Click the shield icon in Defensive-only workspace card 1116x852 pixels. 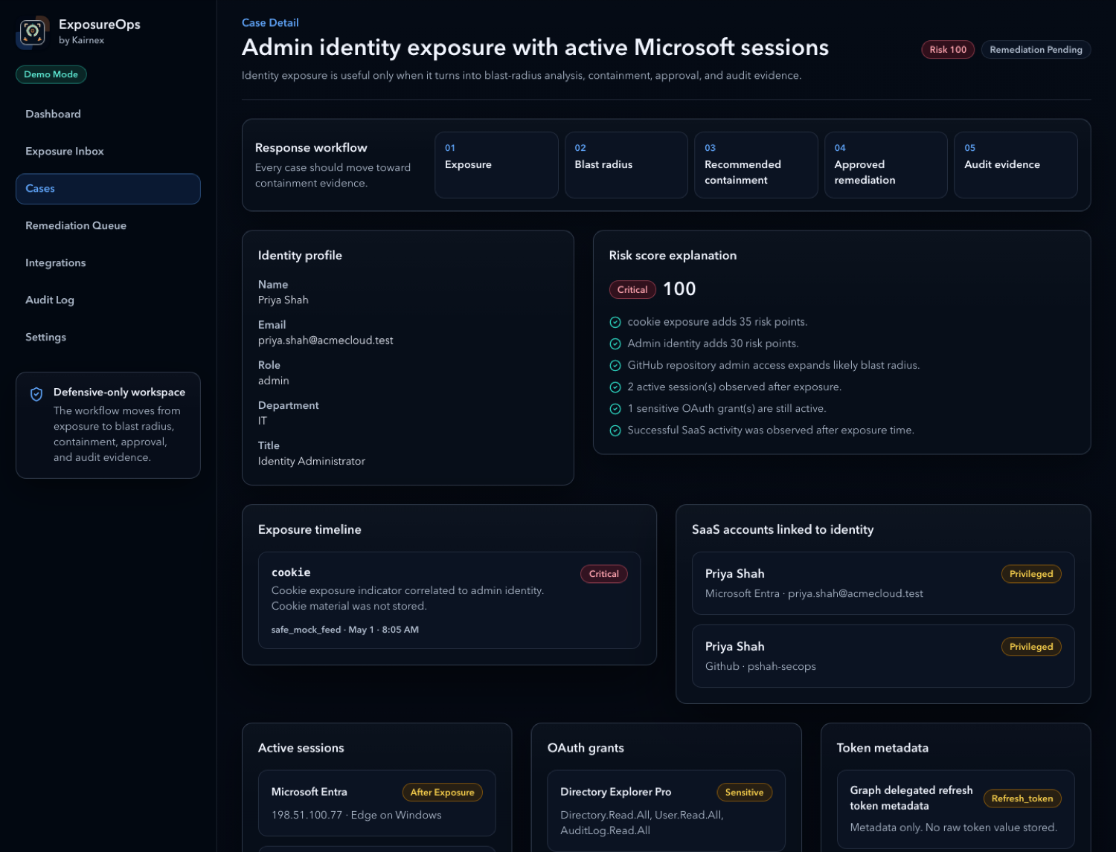point(36,394)
